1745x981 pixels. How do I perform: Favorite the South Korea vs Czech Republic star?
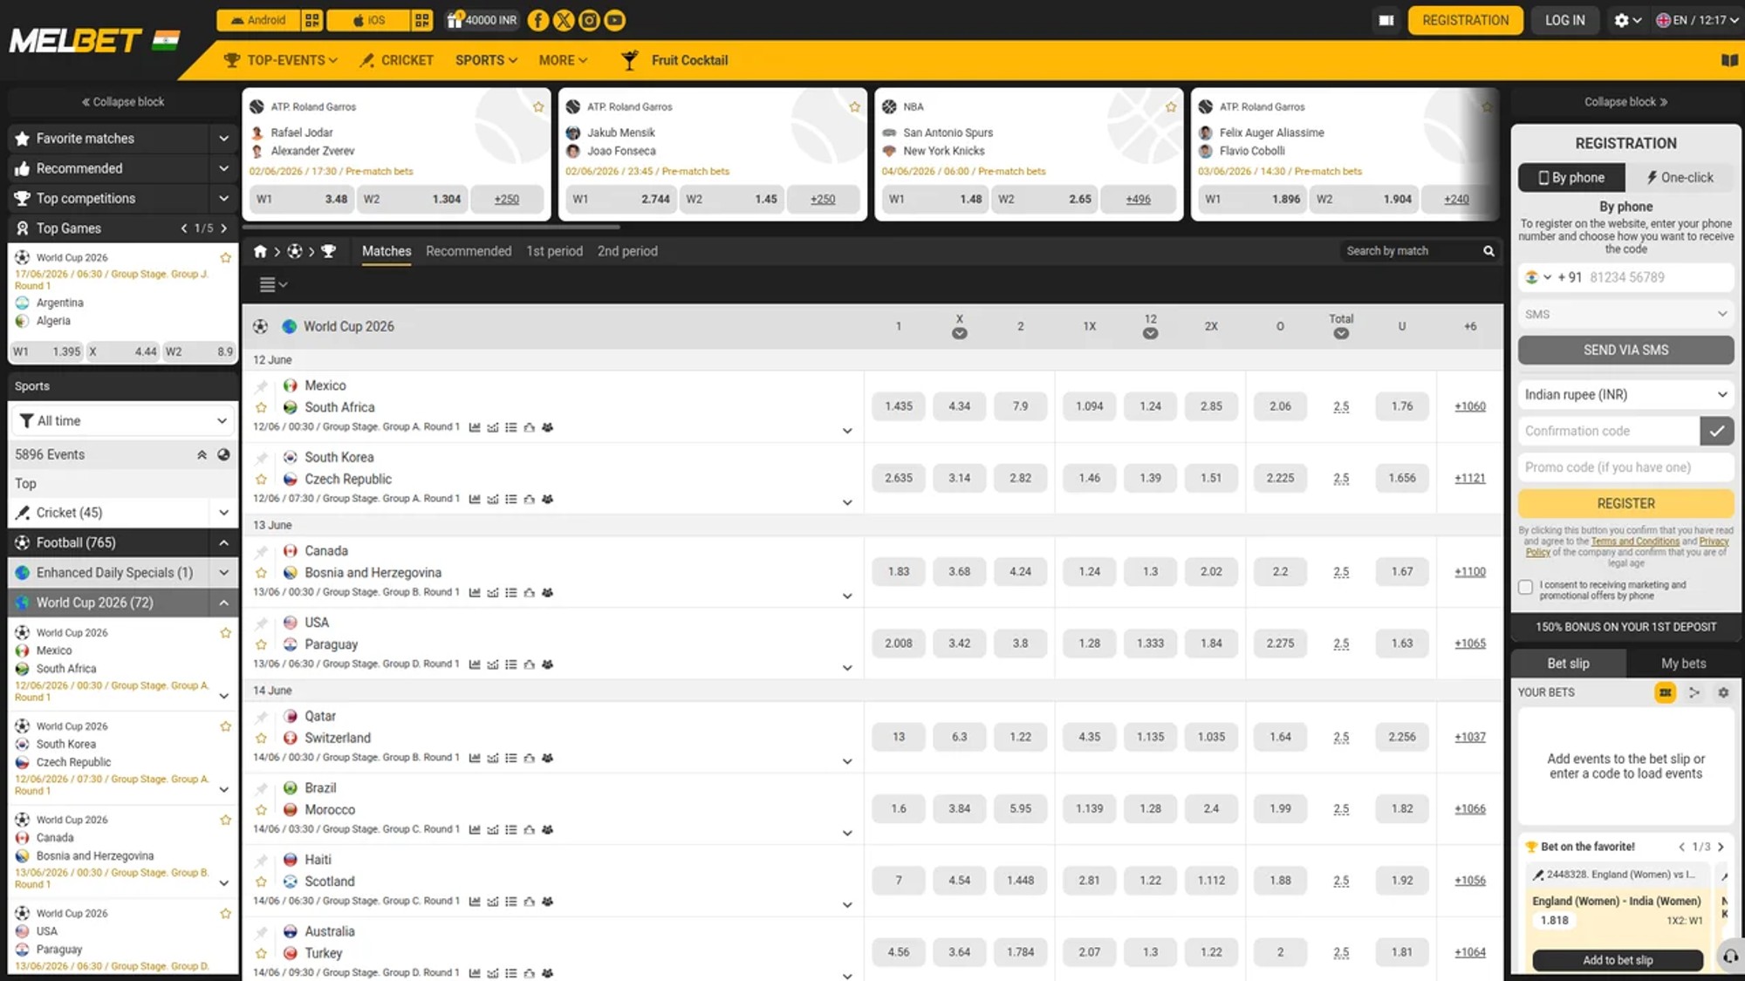261,479
